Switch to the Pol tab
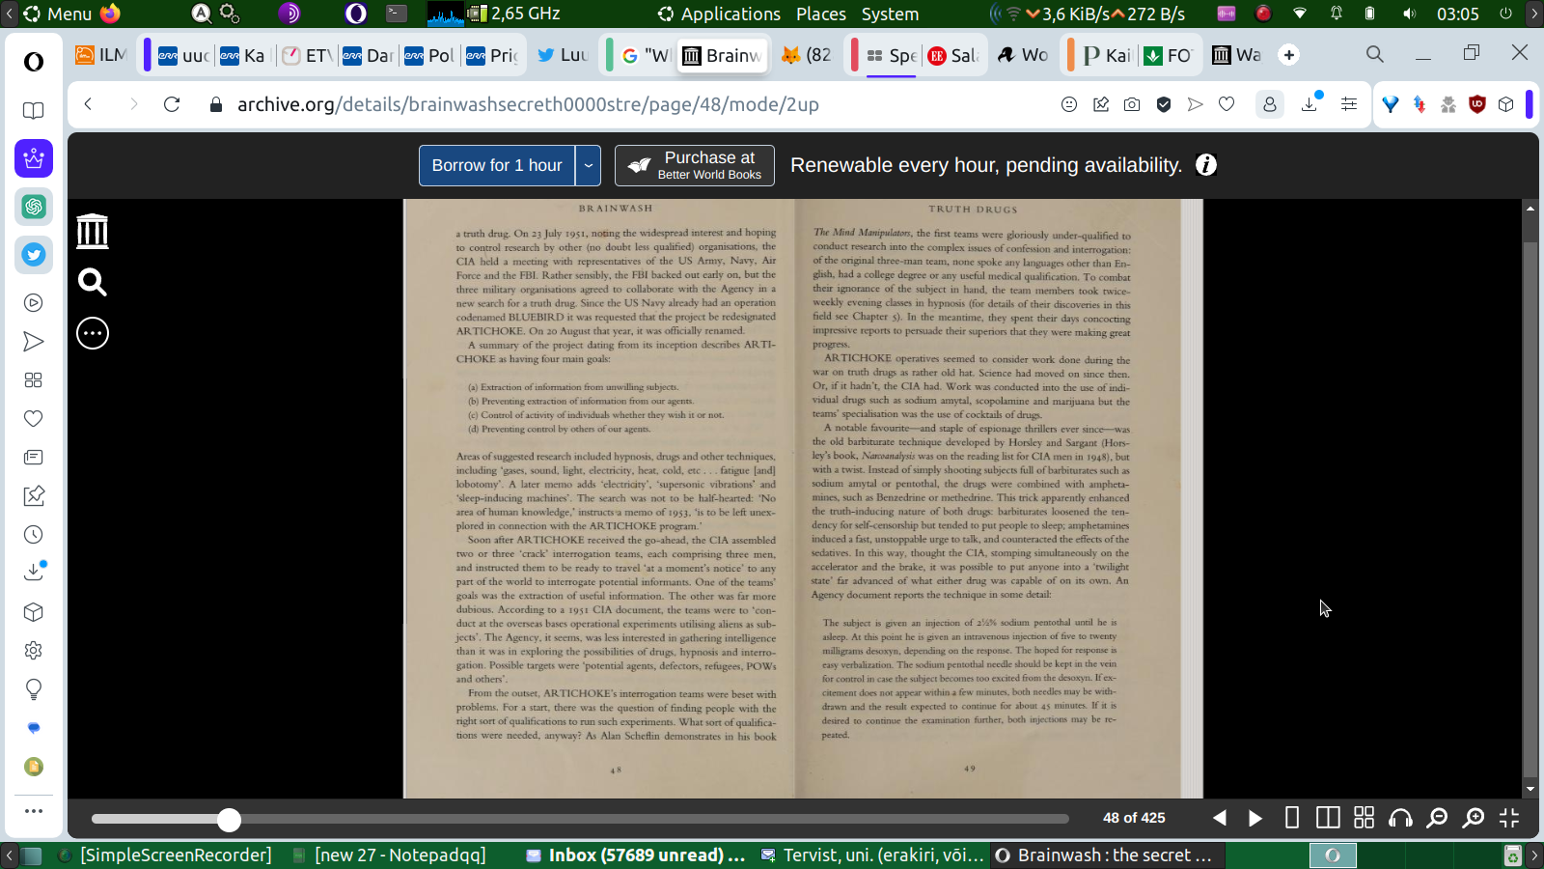The width and height of the screenshot is (1544, 869). (429, 55)
